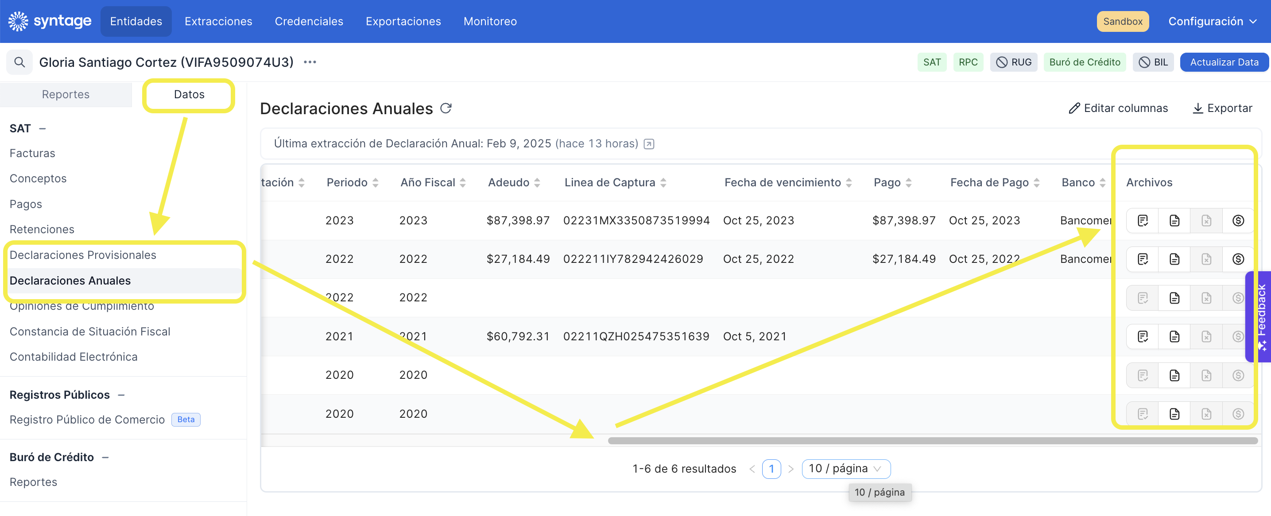The height and width of the screenshot is (516, 1271).
Task: Go to previous page arrow
Action: [x=752, y=469]
